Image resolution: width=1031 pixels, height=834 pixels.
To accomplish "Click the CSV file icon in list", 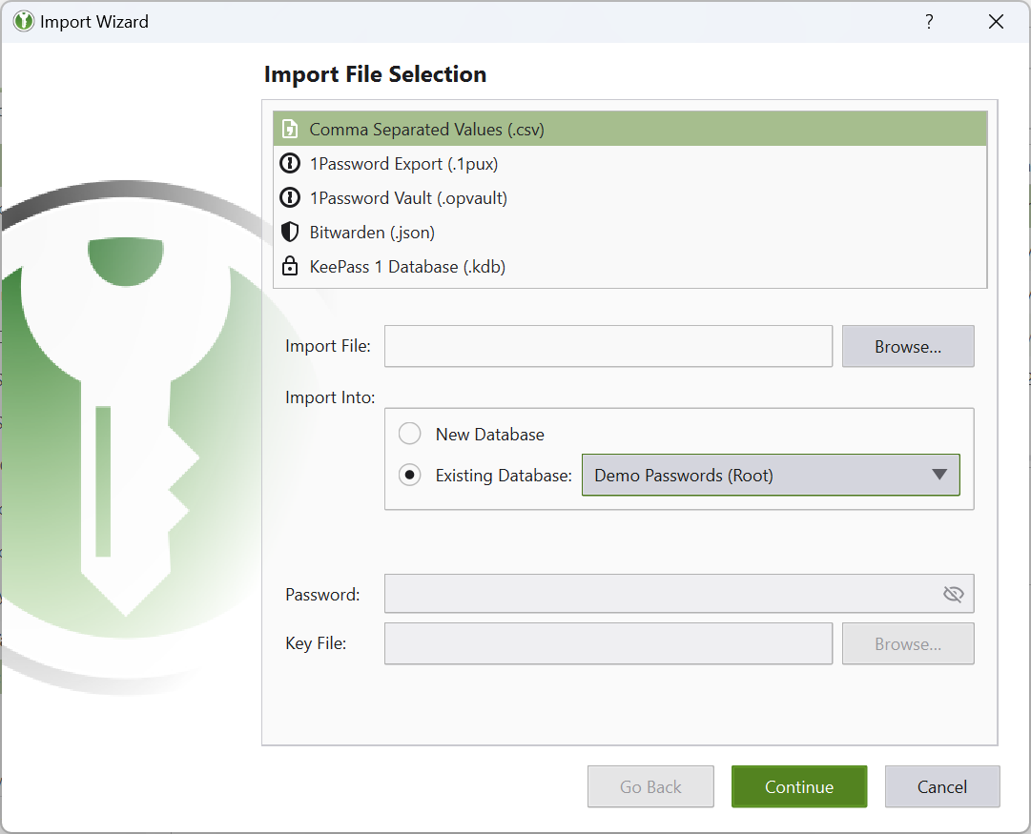I will click(x=290, y=129).
